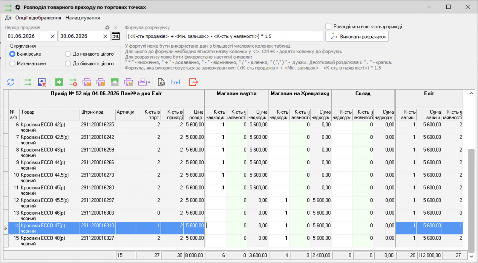Click the green arrows window icon in title bar
This screenshot has width=478, height=263.
point(8,7)
